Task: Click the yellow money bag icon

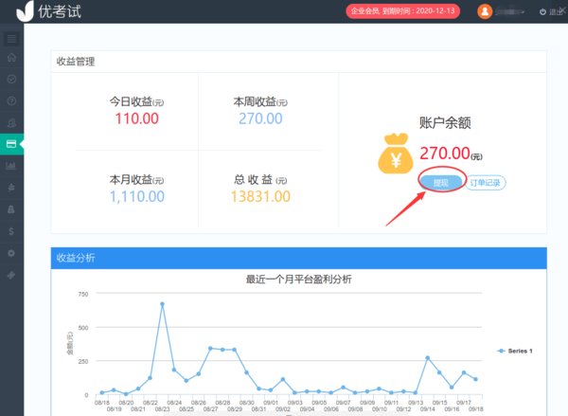Action: 396,154
